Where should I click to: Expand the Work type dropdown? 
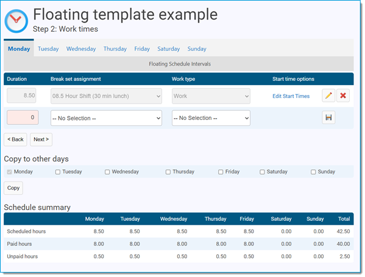click(211, 96)
